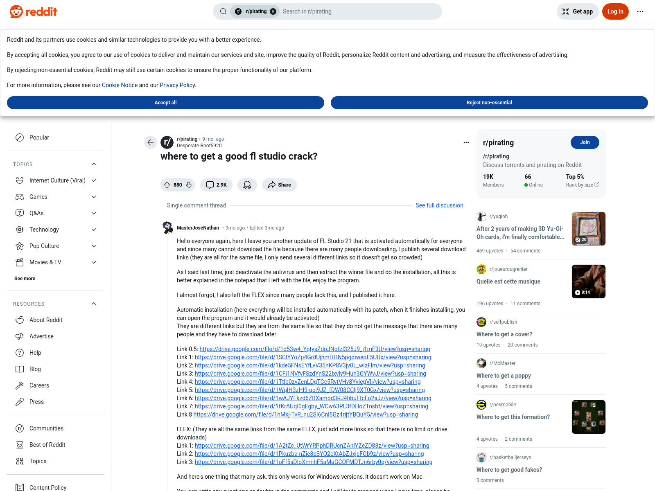The image size is (655, 491).
Task: Open MasterJoseNathan's profile name
Action: [x=198, y=228]
